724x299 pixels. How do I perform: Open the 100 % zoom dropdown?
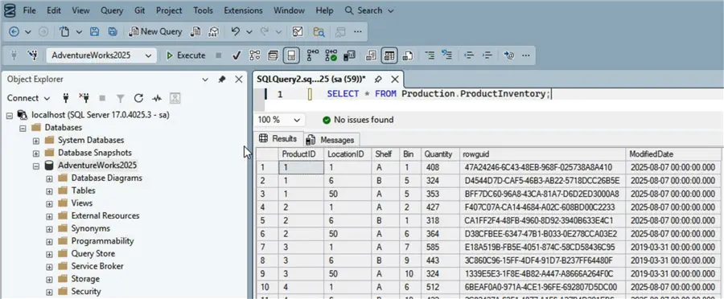coord(297,120)
